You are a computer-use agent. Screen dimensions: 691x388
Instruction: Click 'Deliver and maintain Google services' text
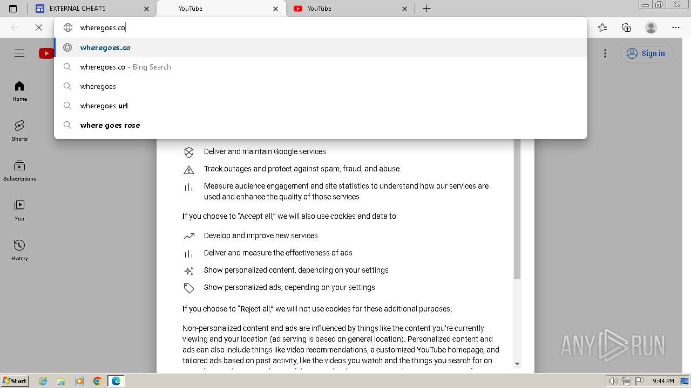click(x=265, y=151)
